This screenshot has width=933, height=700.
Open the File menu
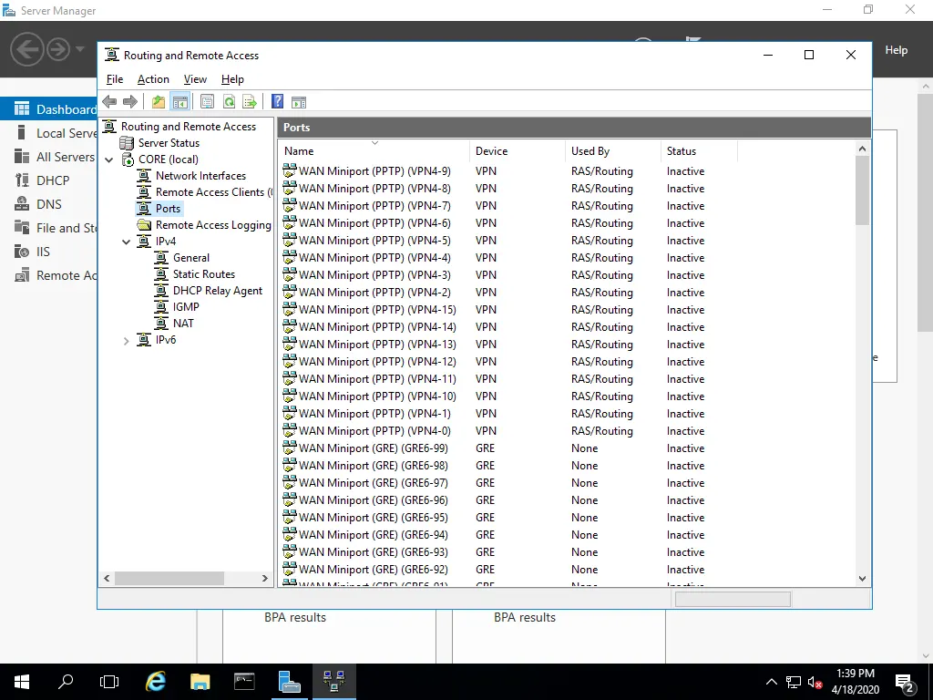114,79
